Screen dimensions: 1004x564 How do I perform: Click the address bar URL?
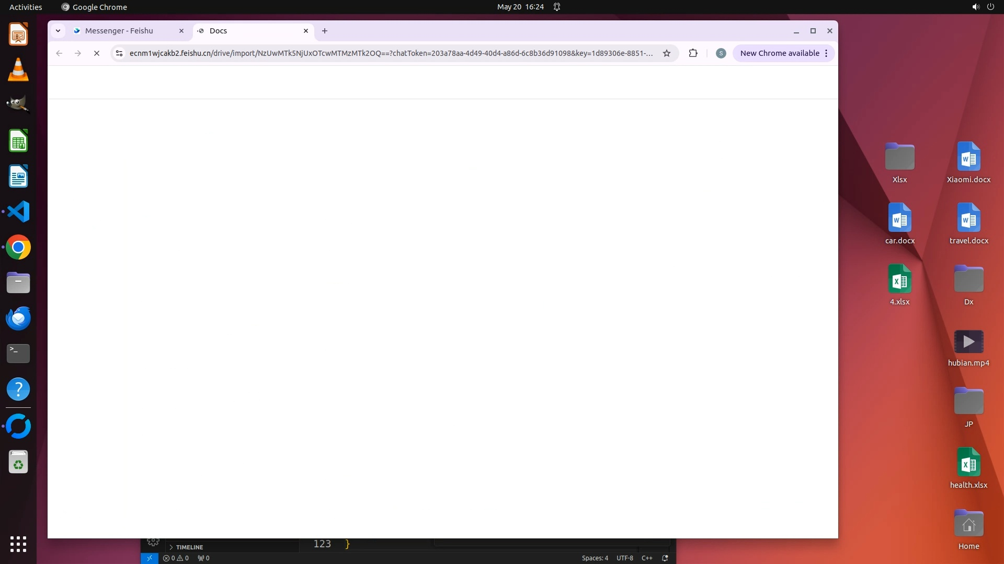click(x=391, y=53)
